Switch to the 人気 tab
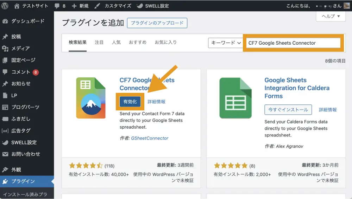Viewport: 352px width, 199px height. pyautogui.click(x=116, y=42)
